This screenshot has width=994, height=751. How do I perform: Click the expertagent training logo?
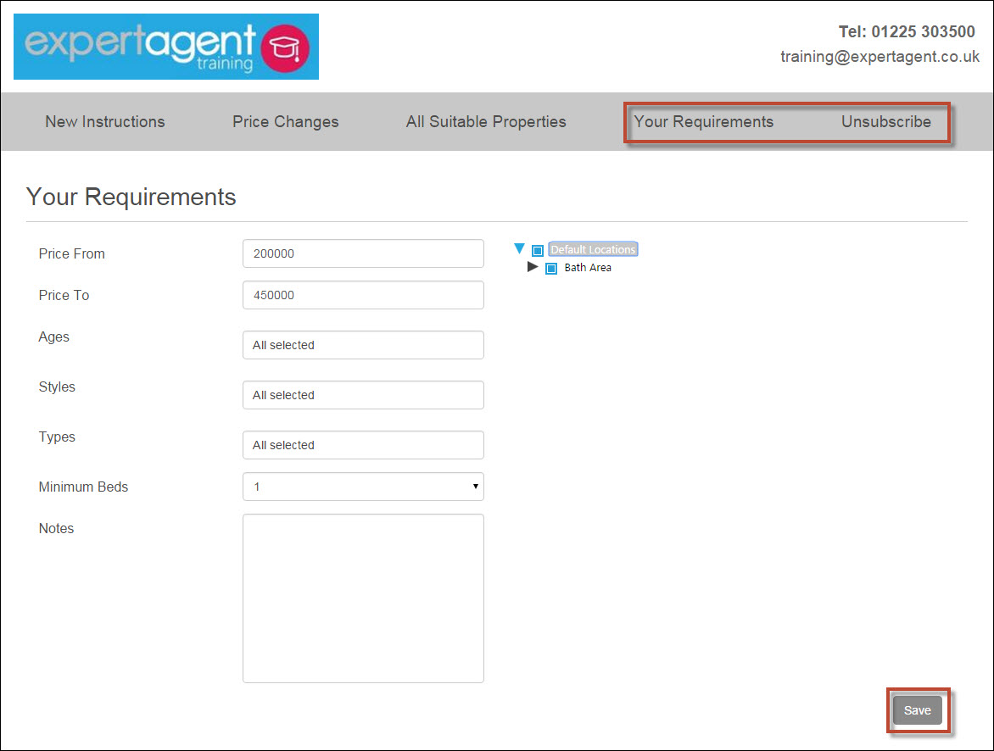[166, 47]
